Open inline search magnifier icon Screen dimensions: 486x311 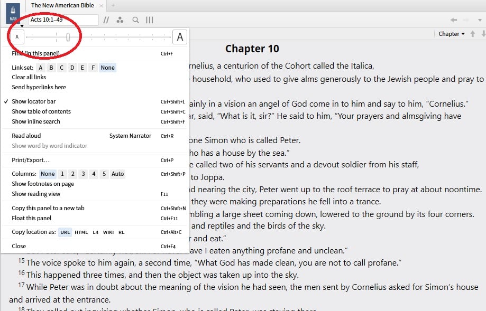point(135,20)
